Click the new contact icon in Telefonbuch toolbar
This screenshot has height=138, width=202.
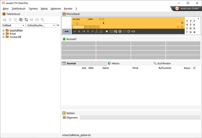pyautogui.click(x=5, y=20)
